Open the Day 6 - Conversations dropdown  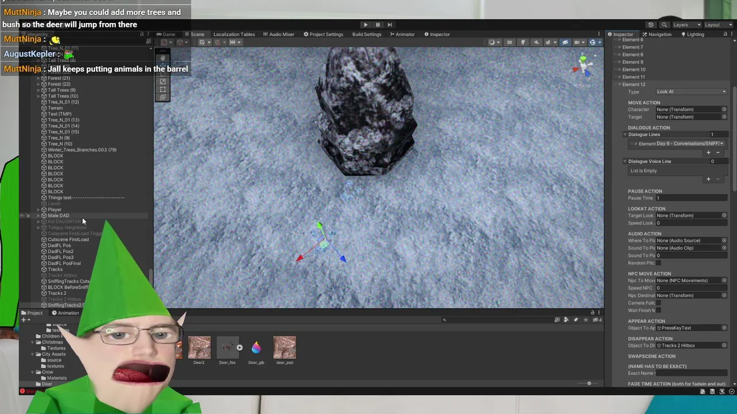(690, 144)
